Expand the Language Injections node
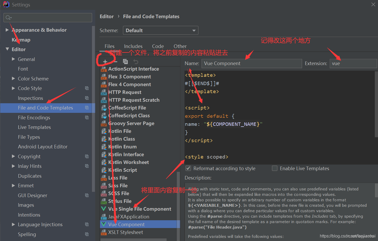Viewport: 378px width, 241px height. click(x=13, y=224)
